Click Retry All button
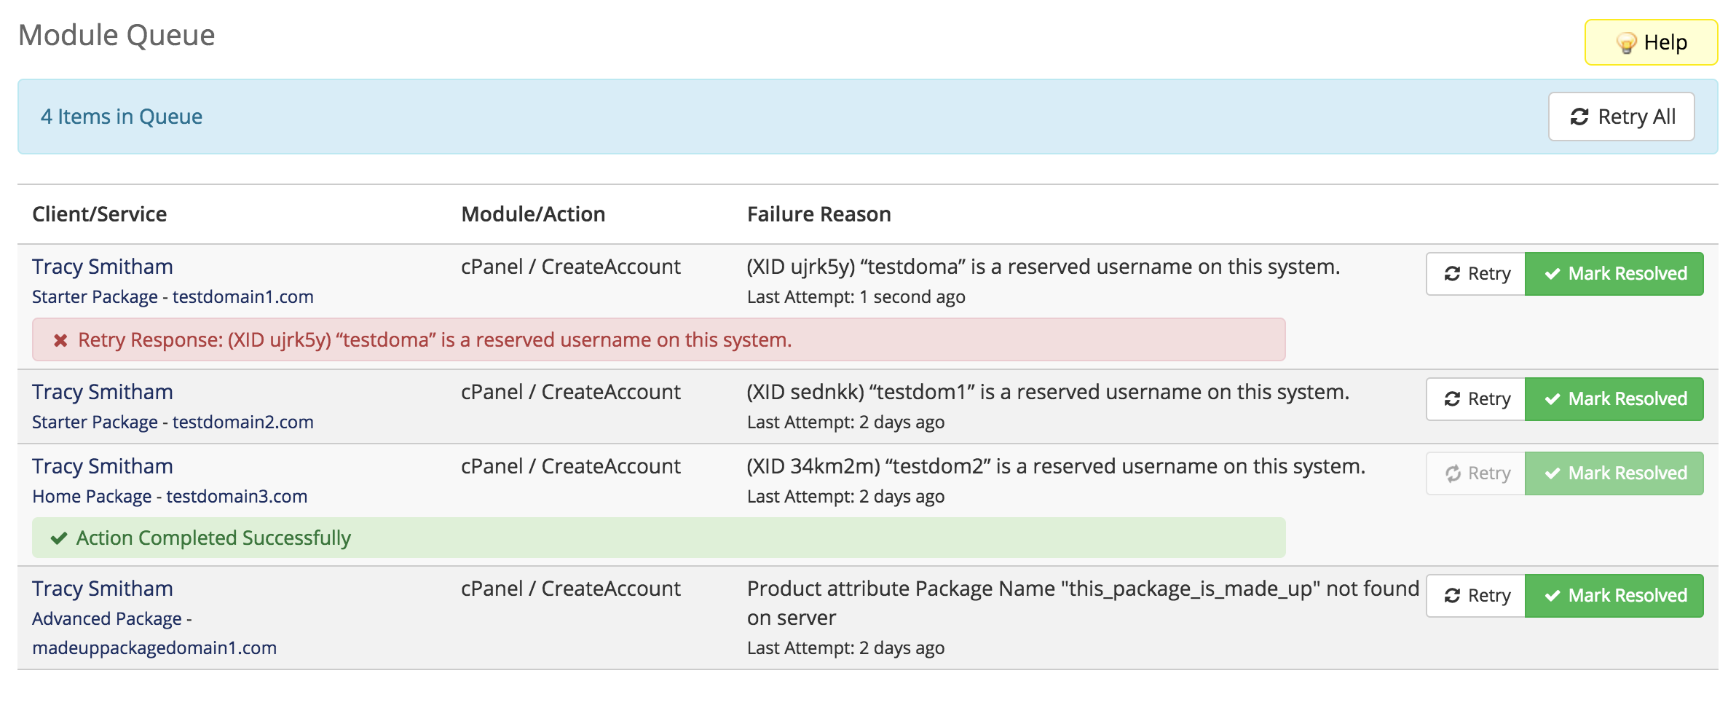 pyautogui.click(x=1622, y=117)
